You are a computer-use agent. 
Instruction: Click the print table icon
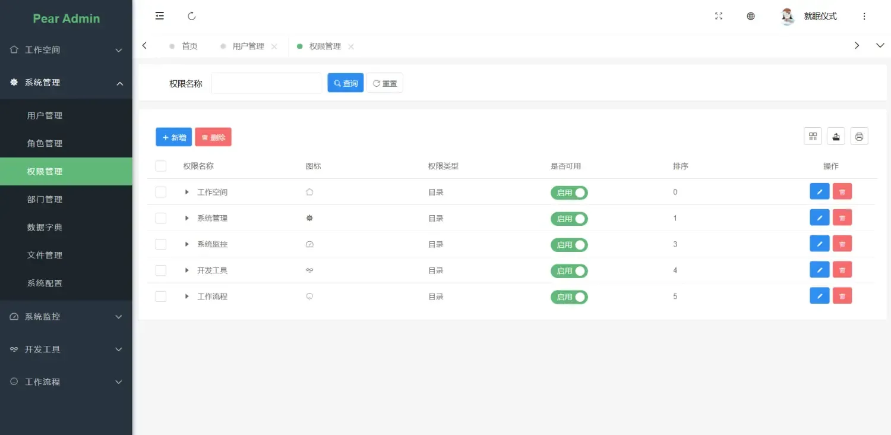859,136
